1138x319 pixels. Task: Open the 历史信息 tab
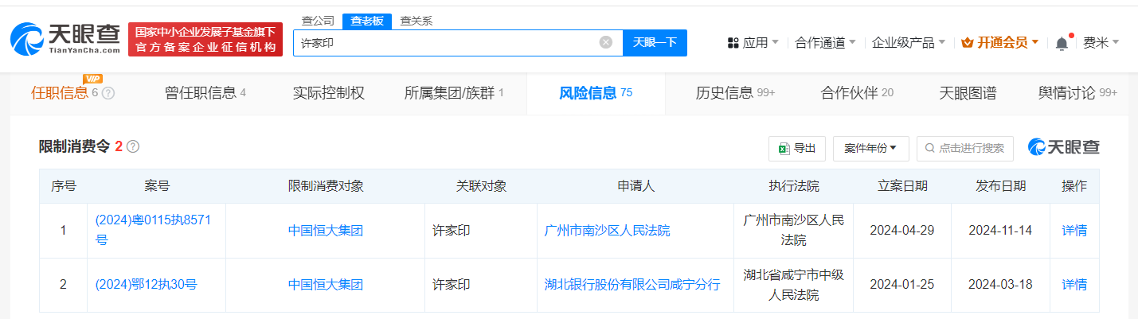coord(734,93)
